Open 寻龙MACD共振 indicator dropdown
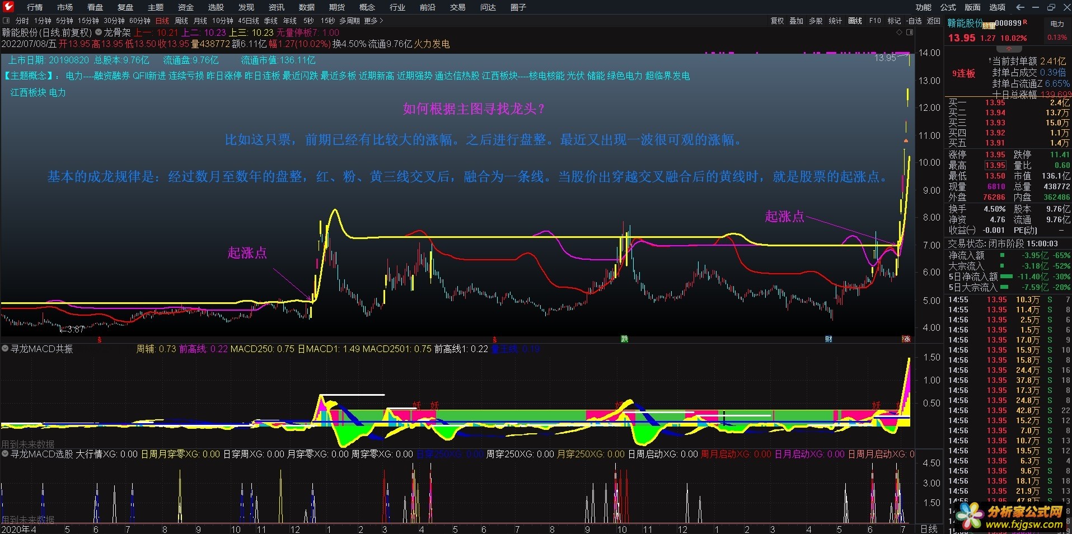 5,349
